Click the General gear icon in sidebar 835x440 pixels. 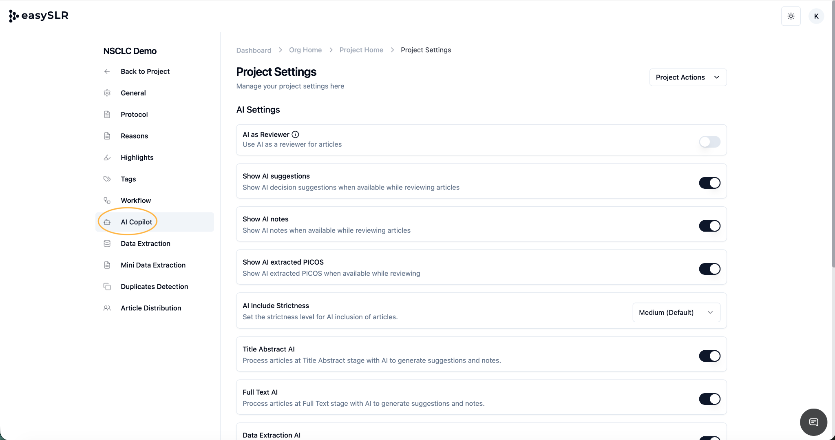107,93
